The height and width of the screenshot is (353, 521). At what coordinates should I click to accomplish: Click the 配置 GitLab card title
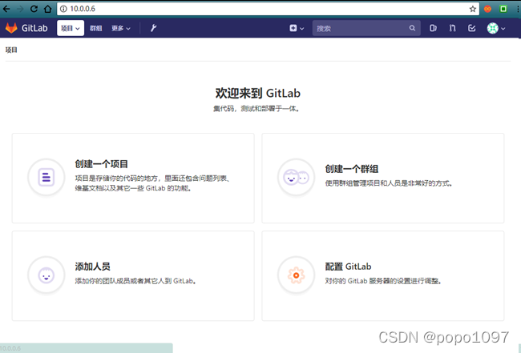click(x=348, y=267)
